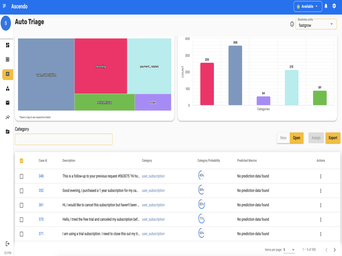This screenshot has height=256, width=342.
Task: Select the Open tickets tab
Action: 297,138
